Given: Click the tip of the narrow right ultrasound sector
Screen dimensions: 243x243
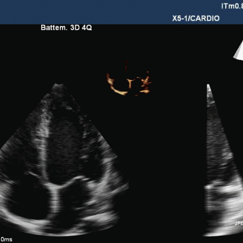Looking at the screenshot, I should [208, 86].
